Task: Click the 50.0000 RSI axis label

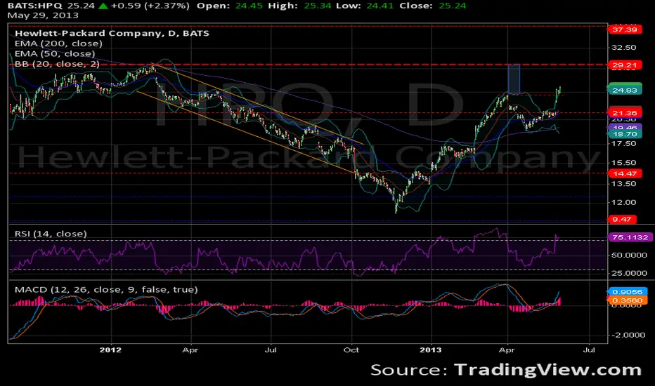Action: pos(629,255)
